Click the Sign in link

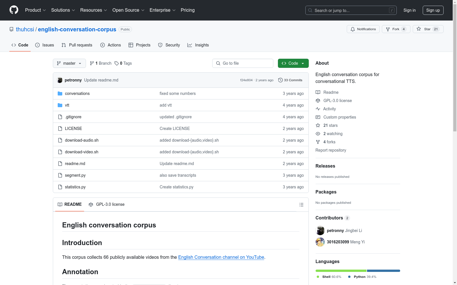(410, 10)
